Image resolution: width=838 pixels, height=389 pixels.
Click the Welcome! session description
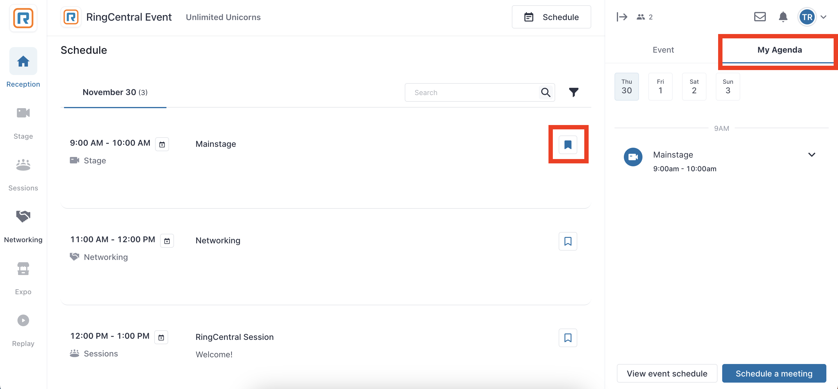point(214,355)
